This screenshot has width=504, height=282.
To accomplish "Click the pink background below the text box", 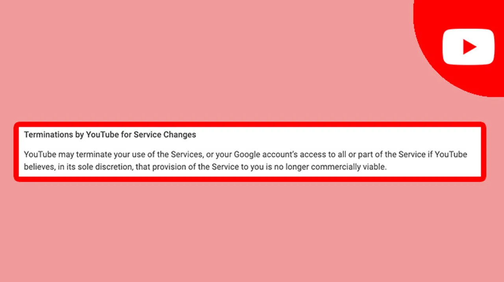I will click(252, 232).
